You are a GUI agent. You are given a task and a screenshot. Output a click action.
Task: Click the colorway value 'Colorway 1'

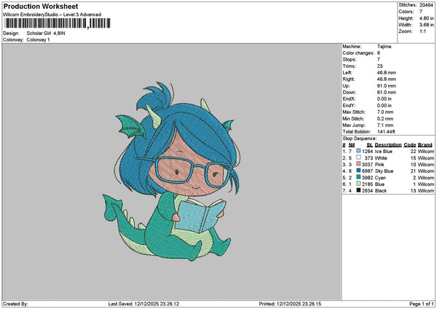[x=38, y=40]
